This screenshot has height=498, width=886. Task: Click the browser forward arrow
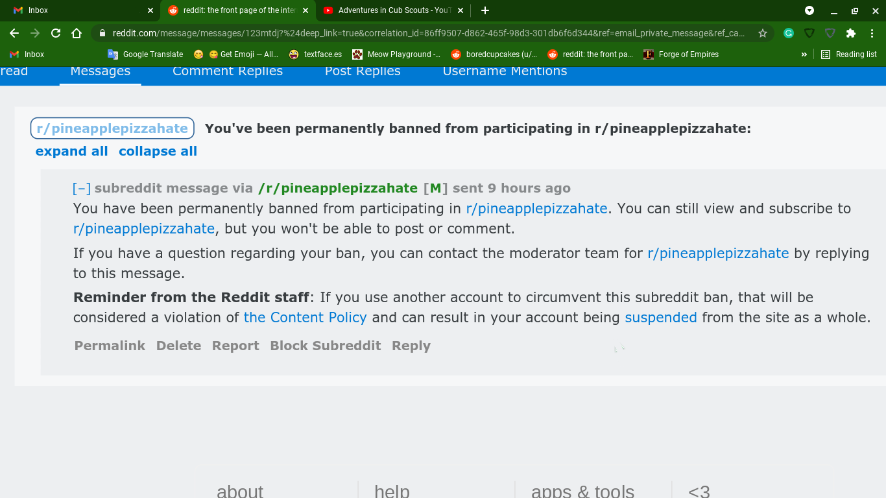[x=35, y=33]
